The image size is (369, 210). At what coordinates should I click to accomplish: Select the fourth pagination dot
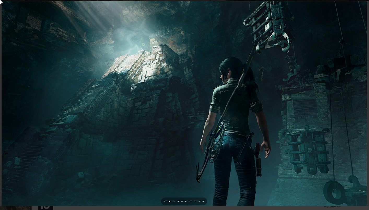click(x=178, y=201)
